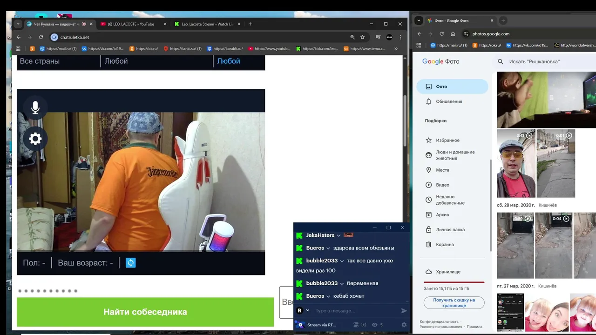Open Избранное in Google Photos sidebar
The height and width of the screenshot is (335, 596).
point(447,140)
